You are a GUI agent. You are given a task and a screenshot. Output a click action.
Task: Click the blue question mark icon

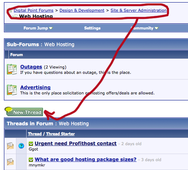point(21,146)
